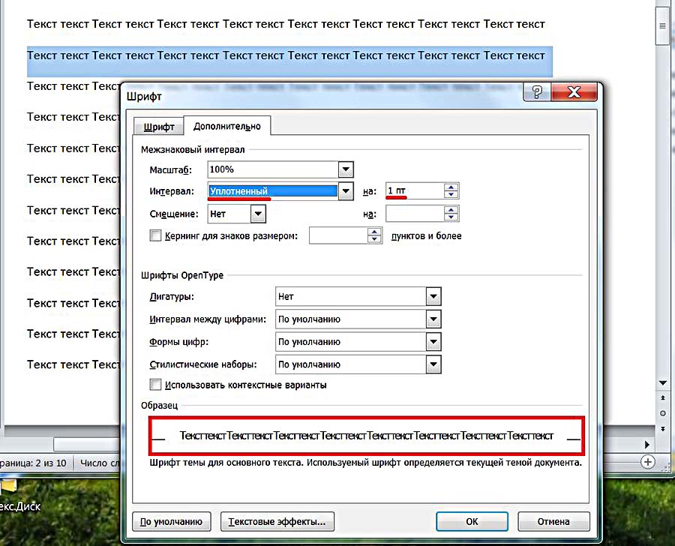Open the Лигатуры dropdown
This screenshot has width=675, height=546.
433,297
